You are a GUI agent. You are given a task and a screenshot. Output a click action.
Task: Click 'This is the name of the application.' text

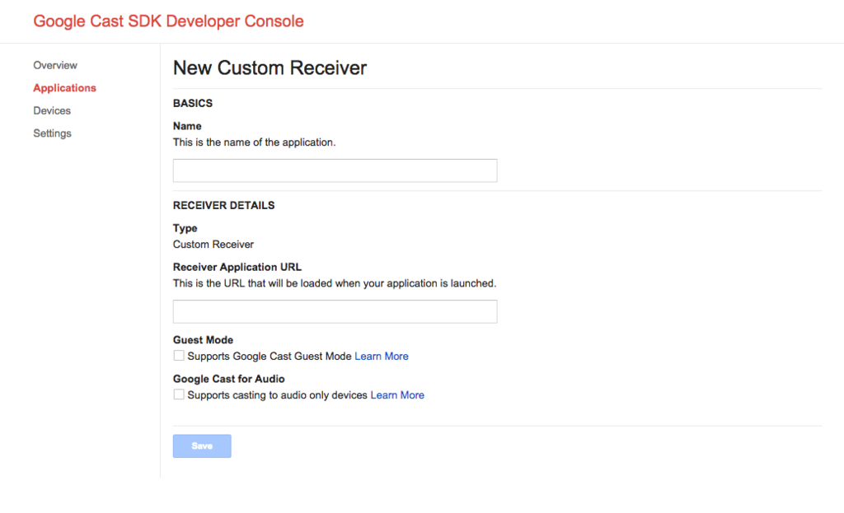point(254,142)
